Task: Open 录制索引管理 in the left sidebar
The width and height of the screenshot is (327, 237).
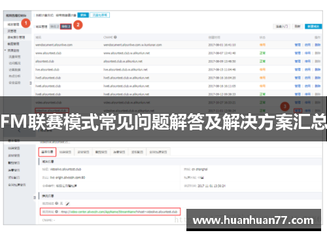Action: tap(16, 37)
